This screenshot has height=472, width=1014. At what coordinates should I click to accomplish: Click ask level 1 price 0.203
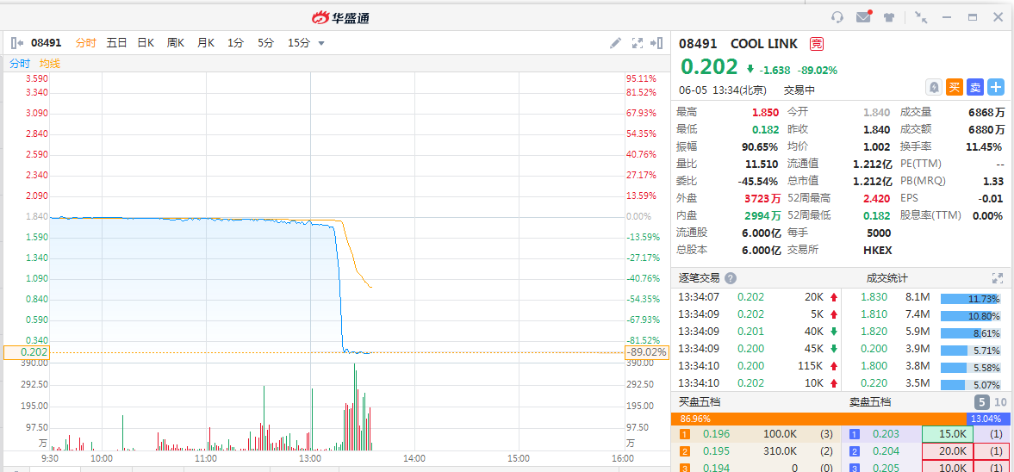pyautogui.click(x=886, y=434)
